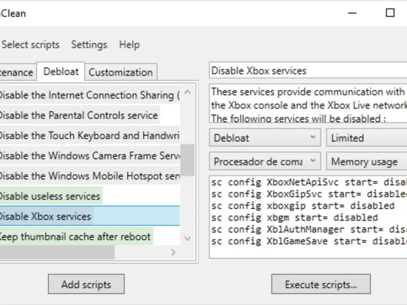Select Disable the Parental Controls service

click(x=78, y=115)
